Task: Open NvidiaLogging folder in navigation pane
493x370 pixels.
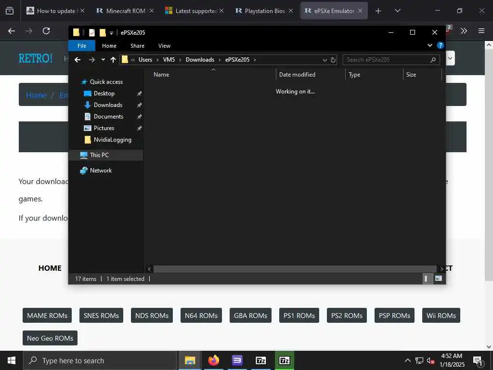Action: (112, 140)
